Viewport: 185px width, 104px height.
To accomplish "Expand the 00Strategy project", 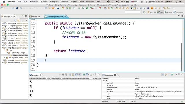I will pos(2,23).
